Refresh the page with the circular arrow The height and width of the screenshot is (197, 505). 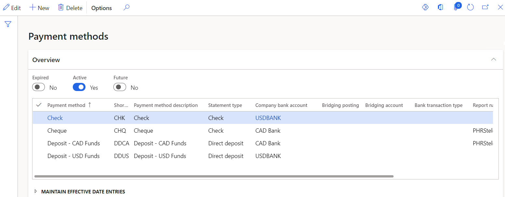tap(470, 7)
